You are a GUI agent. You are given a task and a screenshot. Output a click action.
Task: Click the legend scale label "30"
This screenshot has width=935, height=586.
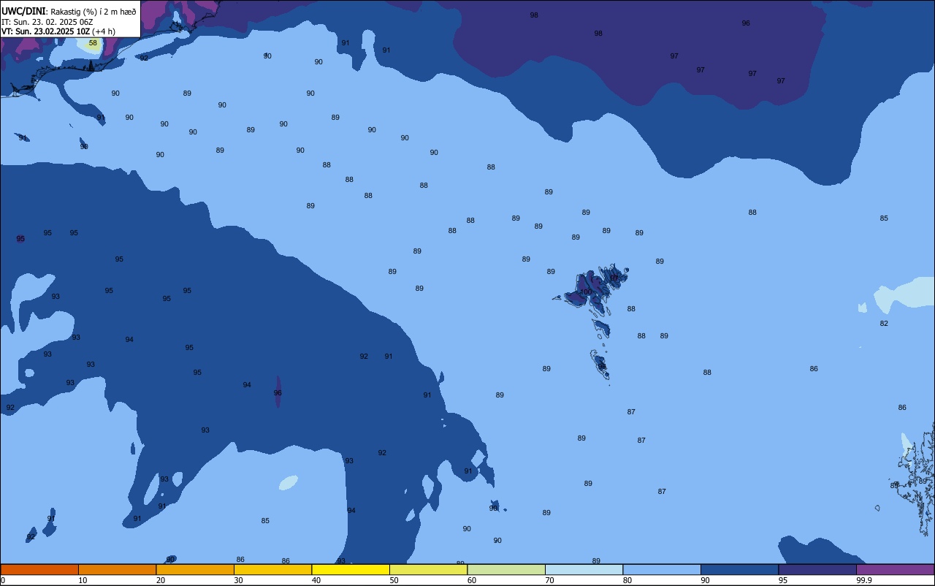coord(238,580)
